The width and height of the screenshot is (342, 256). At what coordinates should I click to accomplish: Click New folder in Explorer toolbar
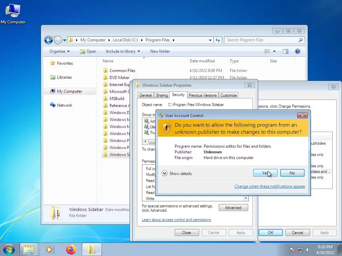[160, 51]
